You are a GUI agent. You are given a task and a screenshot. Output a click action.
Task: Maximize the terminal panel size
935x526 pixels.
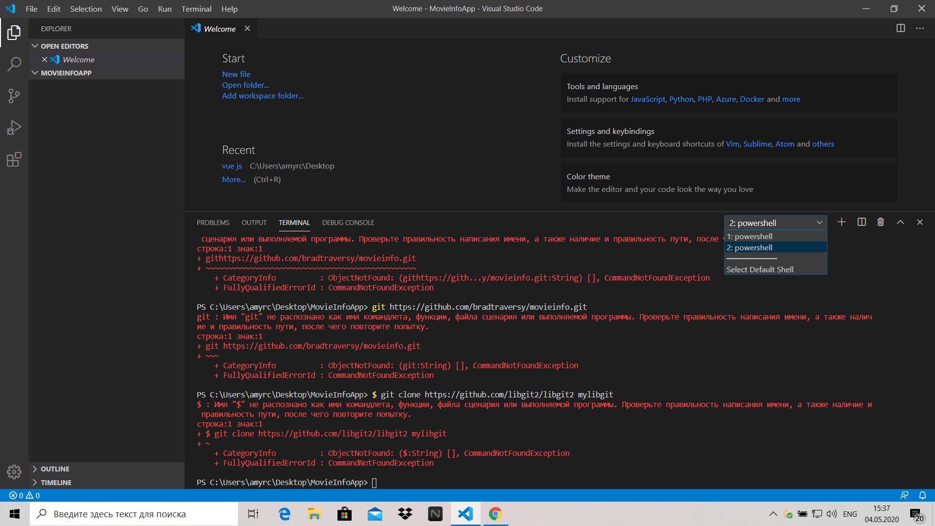point(900,222)
